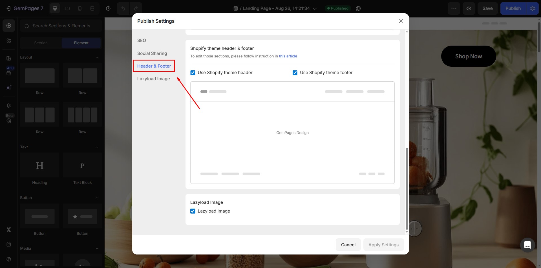The image size is (541, 268).
Task: Click the undo arrow in the toolbar
Action: click(123, 8)
